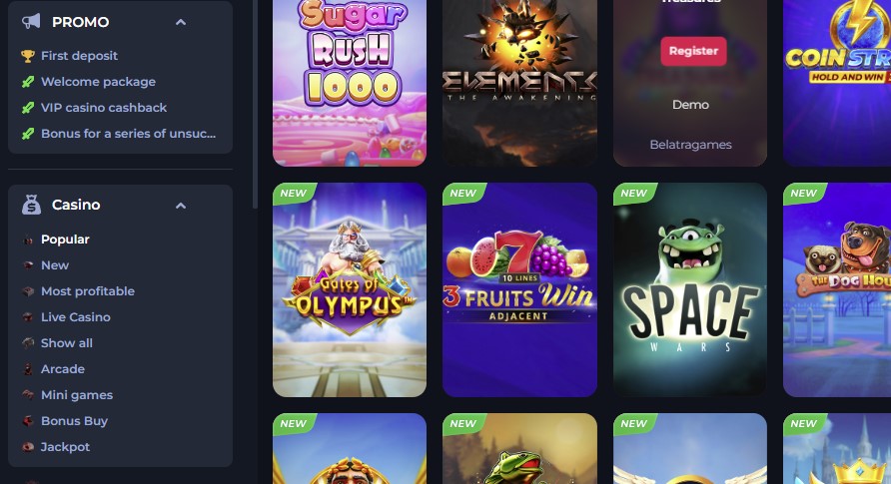891x484 pixels.
Task: Click the red Register button
Action: click(693, 51)
